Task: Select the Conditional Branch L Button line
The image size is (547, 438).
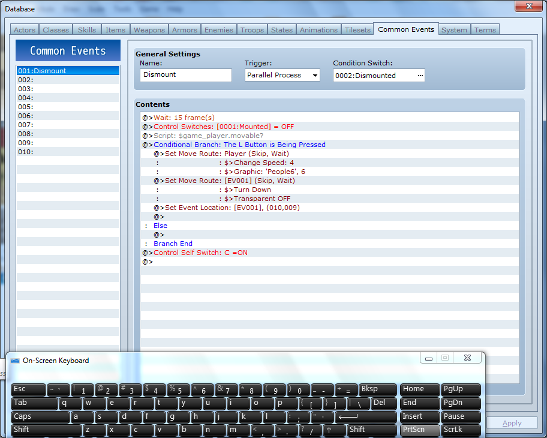Action: point(330,145)
